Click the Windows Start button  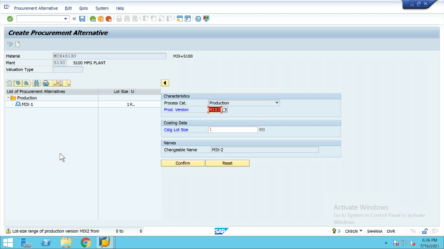(8, 243)
